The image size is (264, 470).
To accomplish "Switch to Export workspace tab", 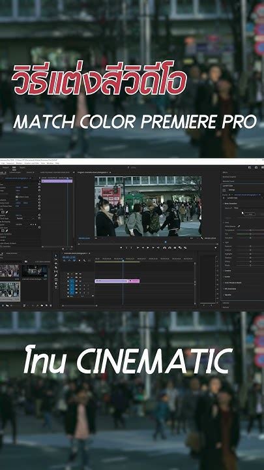I will 22,168.
